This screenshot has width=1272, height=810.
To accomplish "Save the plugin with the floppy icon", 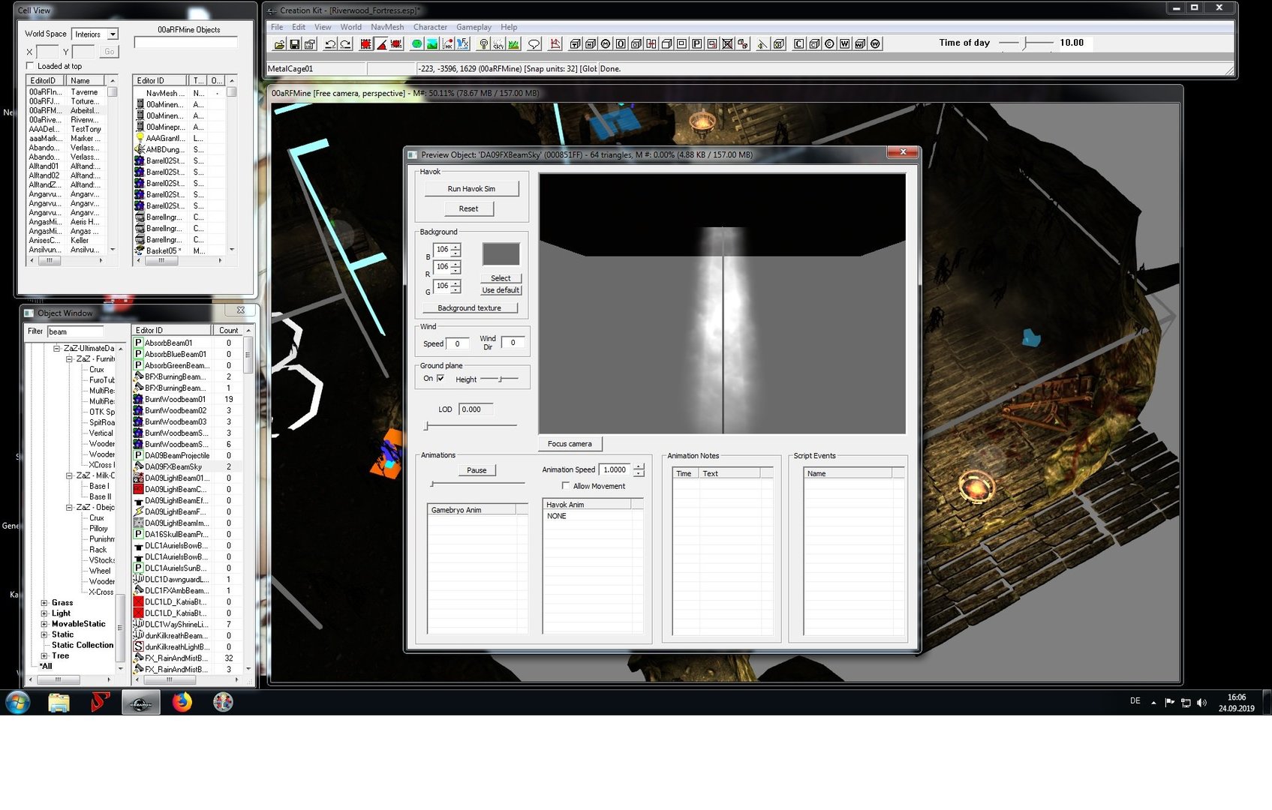I will 295,44.
